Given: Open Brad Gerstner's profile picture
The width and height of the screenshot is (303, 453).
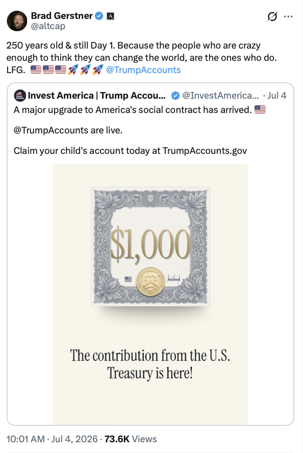Looking at the screenshot, I should click(17, 21).
